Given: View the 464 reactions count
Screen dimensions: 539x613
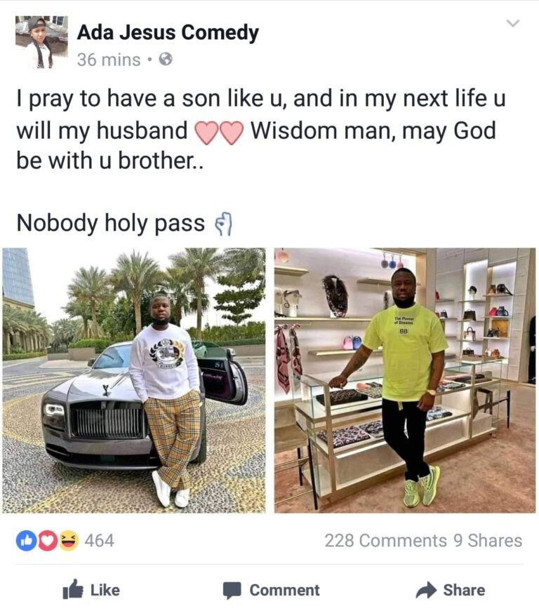Looking at the screenshot, I should (x=99, y=541).
